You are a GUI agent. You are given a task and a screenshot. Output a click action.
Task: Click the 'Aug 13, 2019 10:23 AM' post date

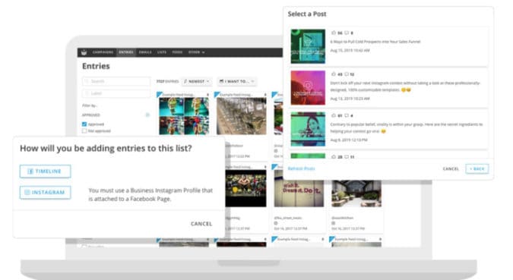(x=350, y=99)
